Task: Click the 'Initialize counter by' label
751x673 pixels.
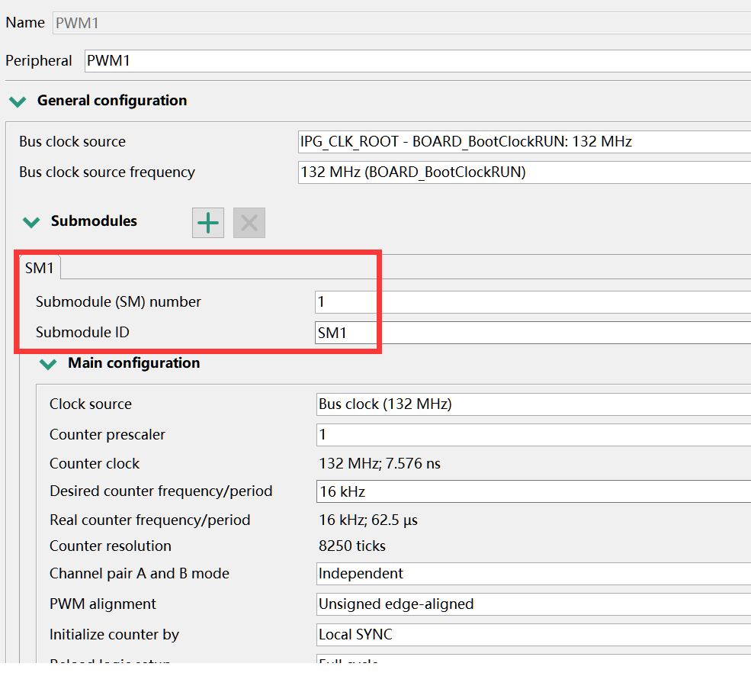Action: pyautogui.click(x=114, y=635)
